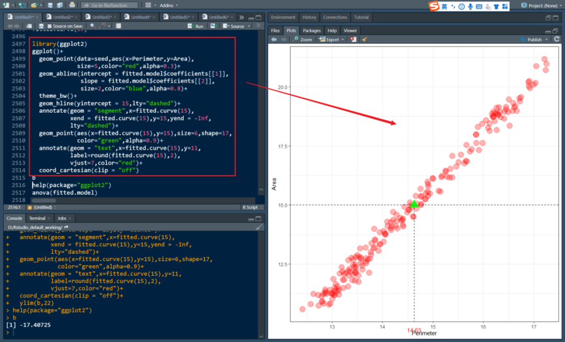
Task: Open the New File dropdown arrow
Action: tap(13, 5)
